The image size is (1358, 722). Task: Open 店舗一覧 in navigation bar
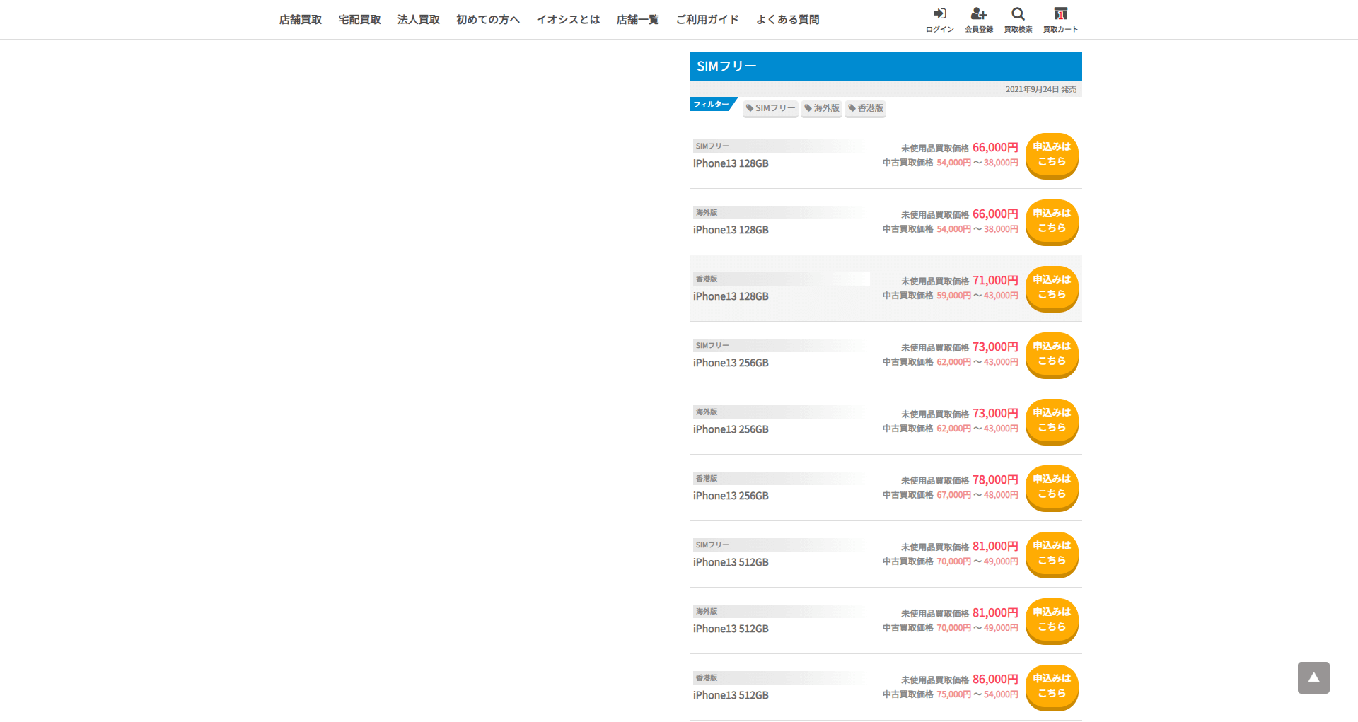[637, 20]
